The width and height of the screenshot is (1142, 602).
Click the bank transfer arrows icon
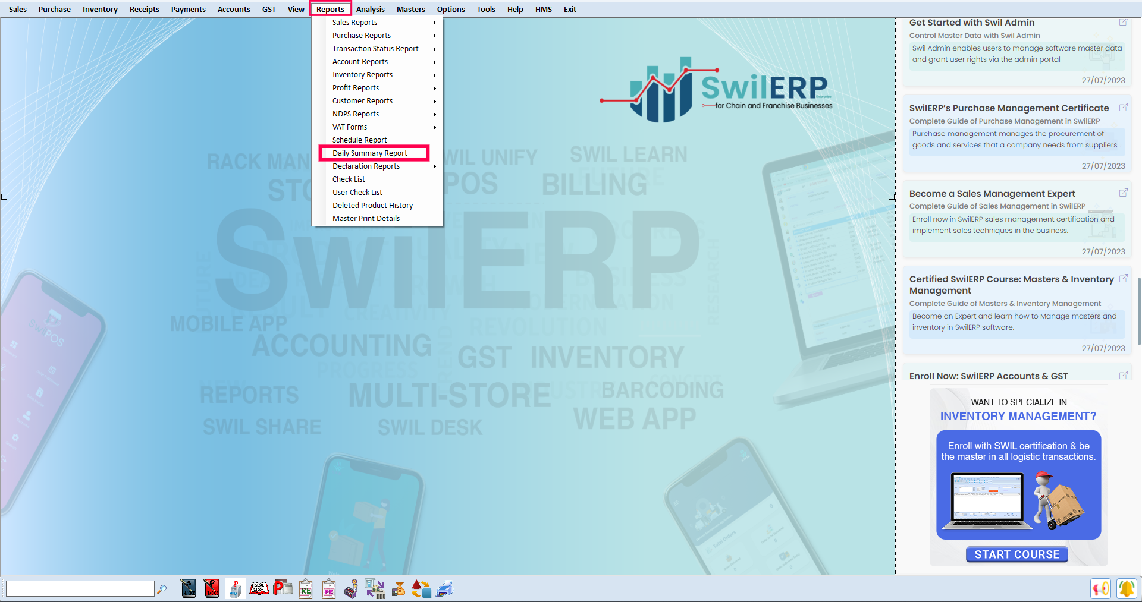(x=375, y=588)
